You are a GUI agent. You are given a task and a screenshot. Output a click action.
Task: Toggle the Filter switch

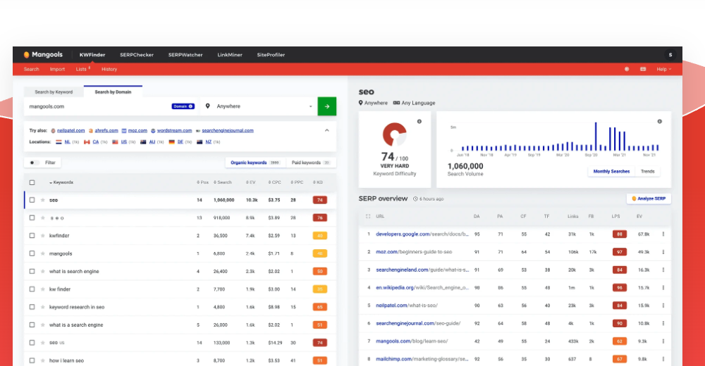click(x=33, y=163)
